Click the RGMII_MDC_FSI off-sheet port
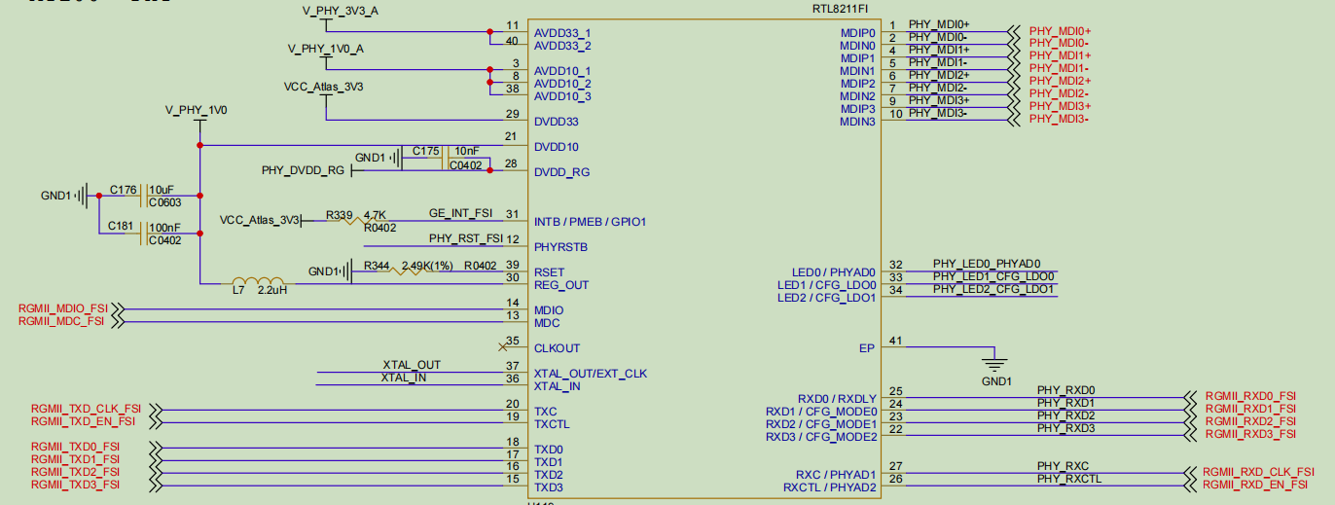Viewport: 1335px width, 505px height. point(71,321)
